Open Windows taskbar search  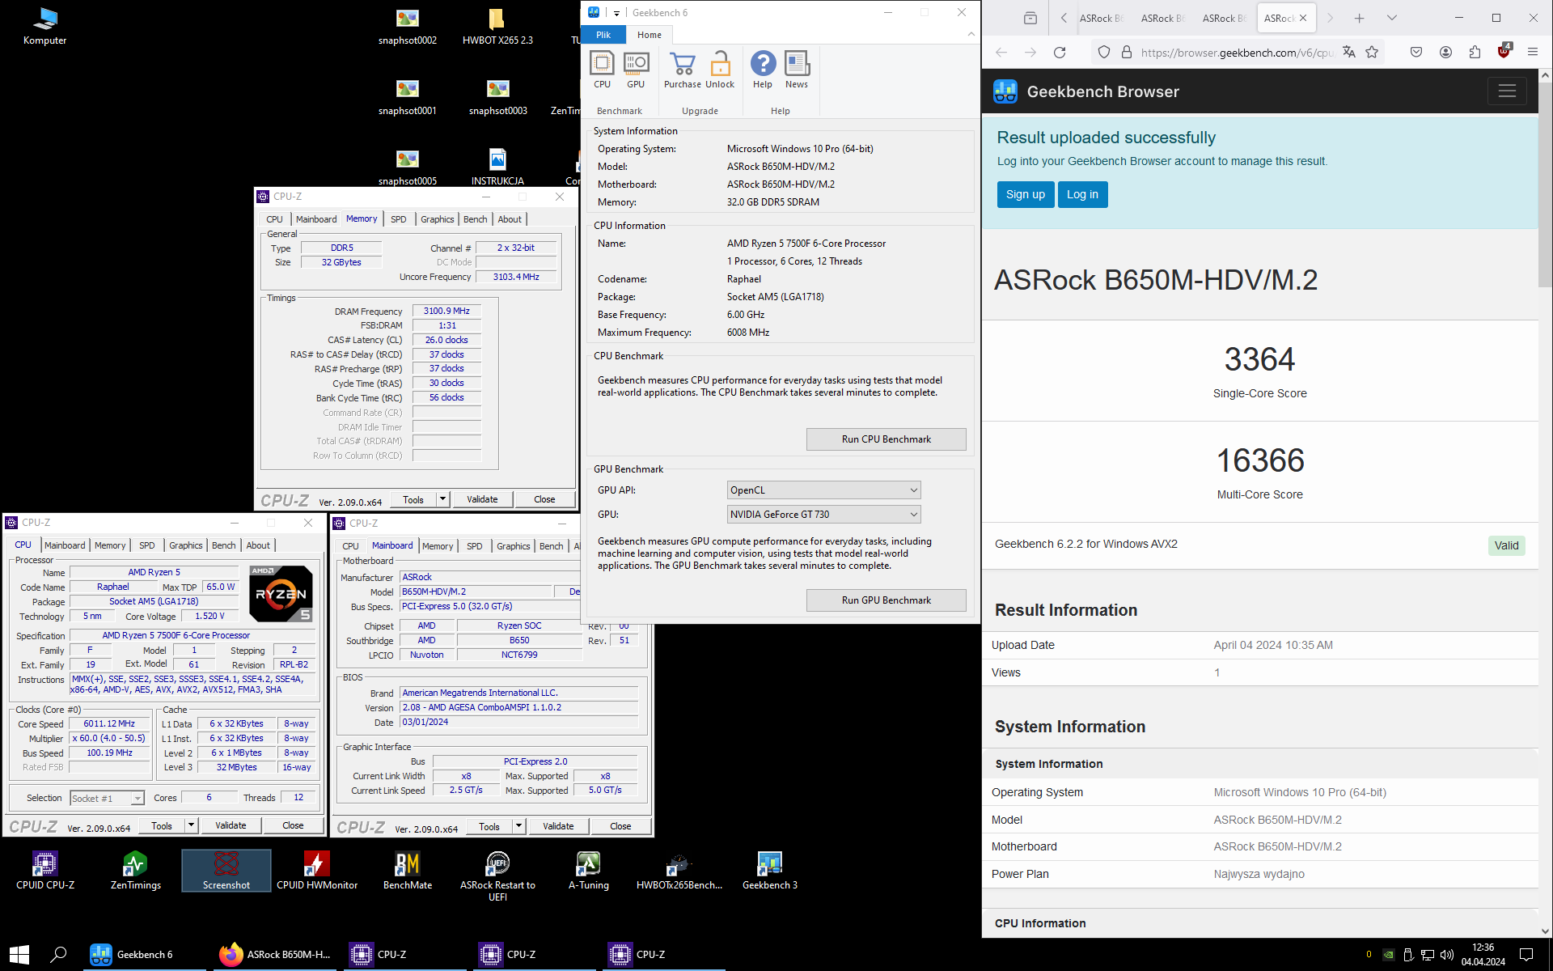click(58, 955)
